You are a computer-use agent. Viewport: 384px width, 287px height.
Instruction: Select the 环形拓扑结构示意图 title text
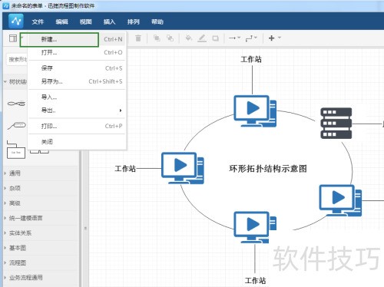pyautogui.click(x=268, y=169)
